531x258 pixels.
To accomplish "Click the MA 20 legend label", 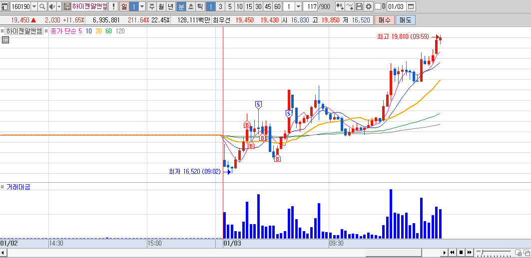I will point(98,31).
